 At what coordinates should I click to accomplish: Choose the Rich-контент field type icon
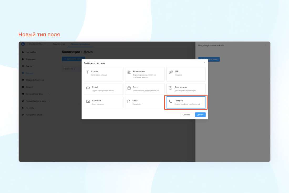[x=129, y=72]
